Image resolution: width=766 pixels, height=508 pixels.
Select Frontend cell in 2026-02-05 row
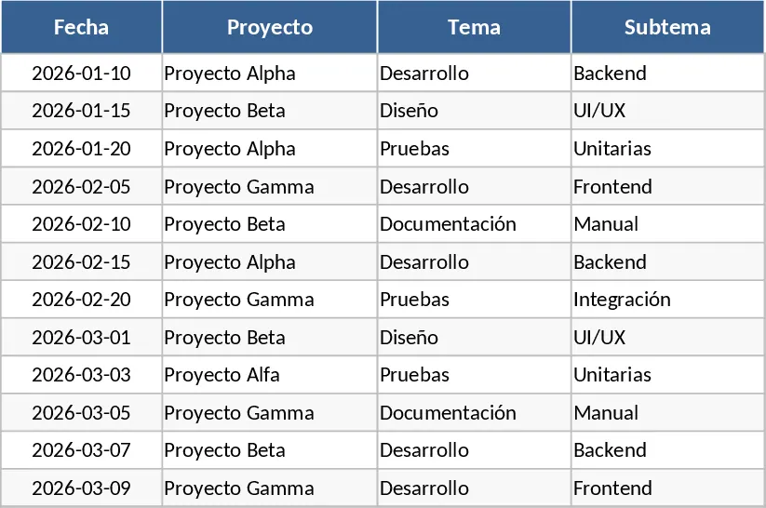(668, 186)
